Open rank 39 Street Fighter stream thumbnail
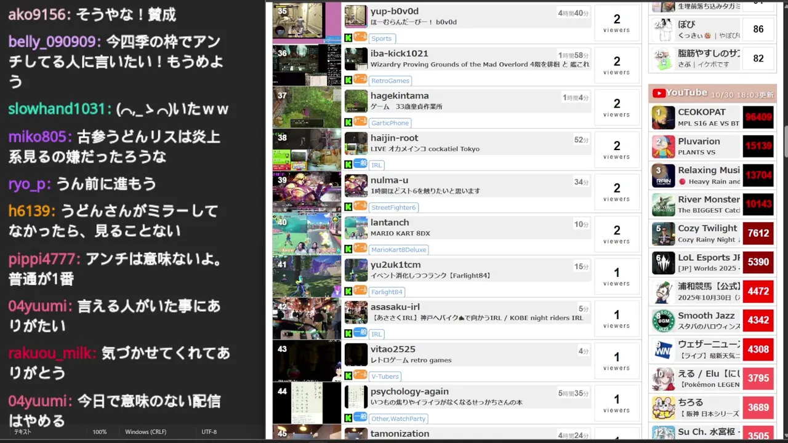788x443 pixels. 307,191
